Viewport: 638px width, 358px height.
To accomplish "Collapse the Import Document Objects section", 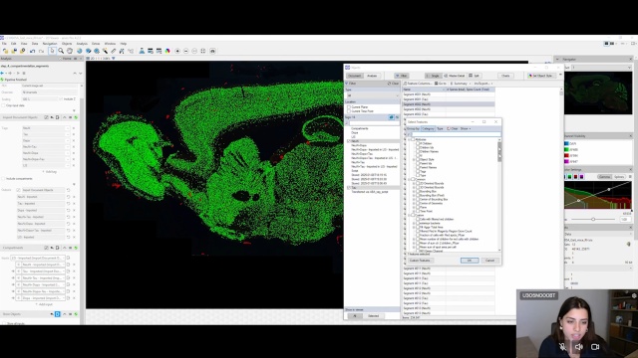I will (x=64, y=117).
